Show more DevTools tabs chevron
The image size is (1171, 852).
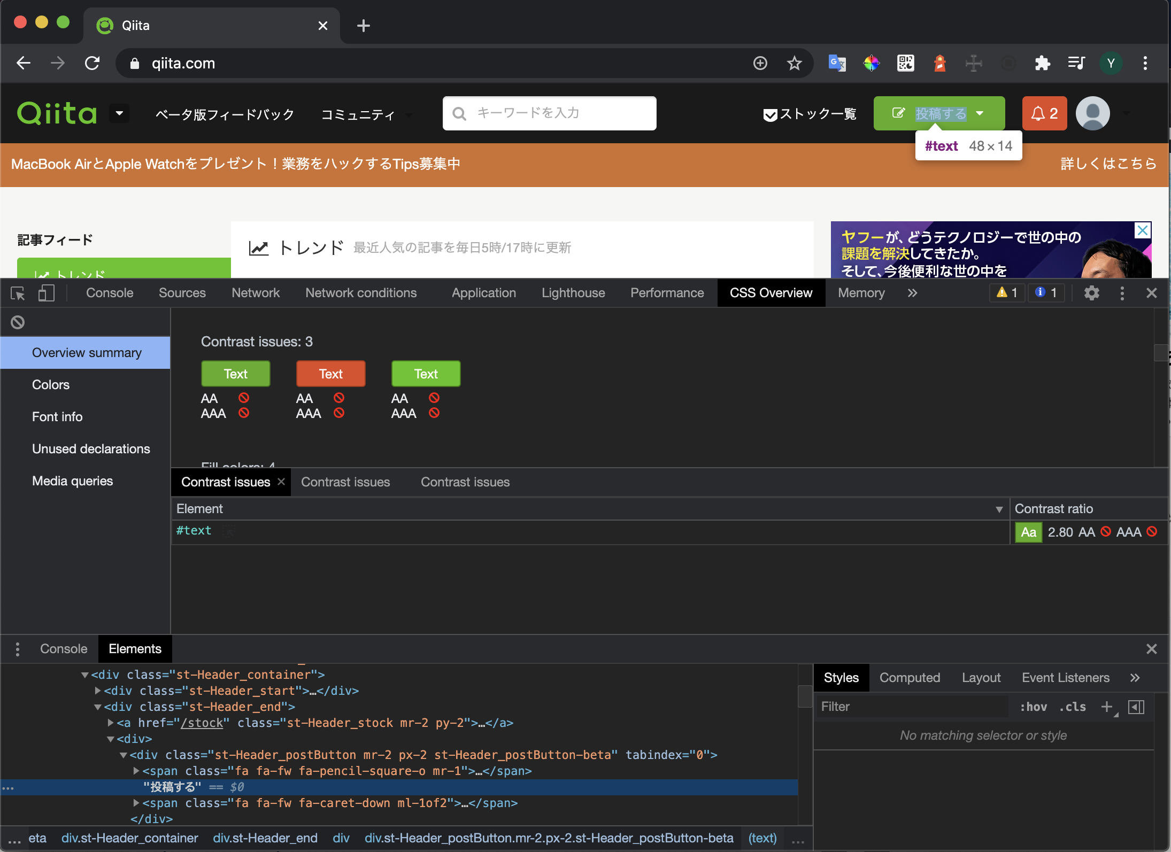point(912,293)
